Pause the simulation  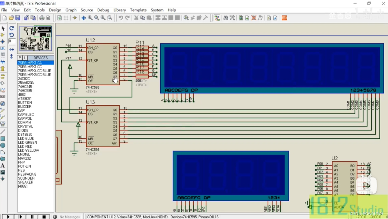point(32,217)
